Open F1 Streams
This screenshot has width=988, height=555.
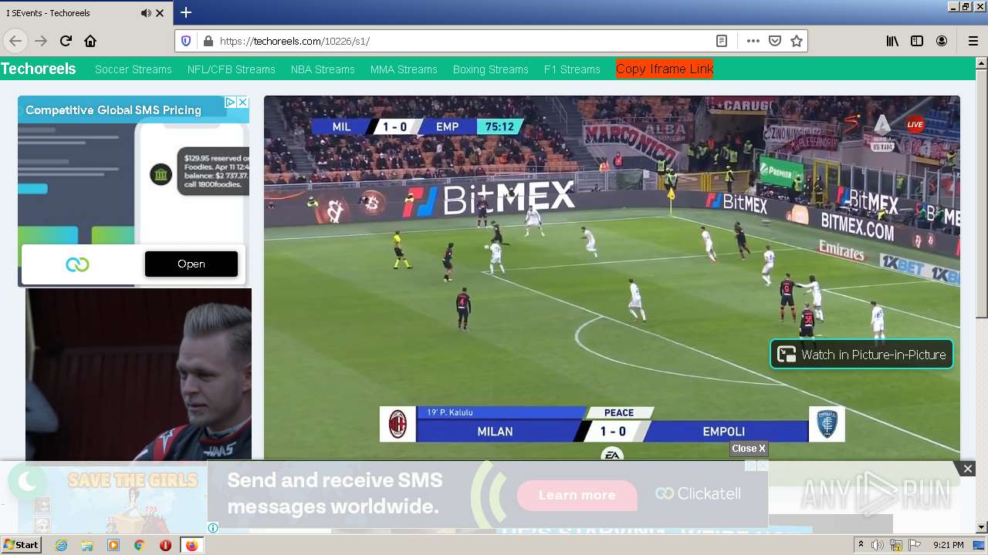(x=572, y=69)
